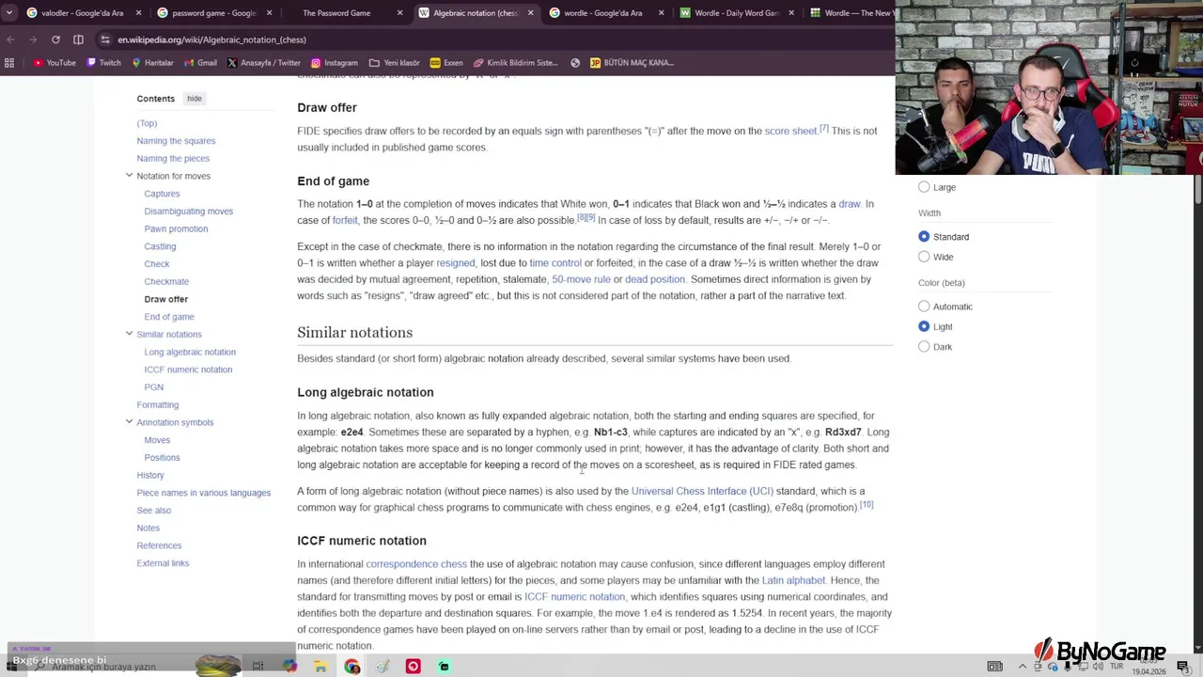
Task: View site information icon in address bar
Action: click(105, 39)
